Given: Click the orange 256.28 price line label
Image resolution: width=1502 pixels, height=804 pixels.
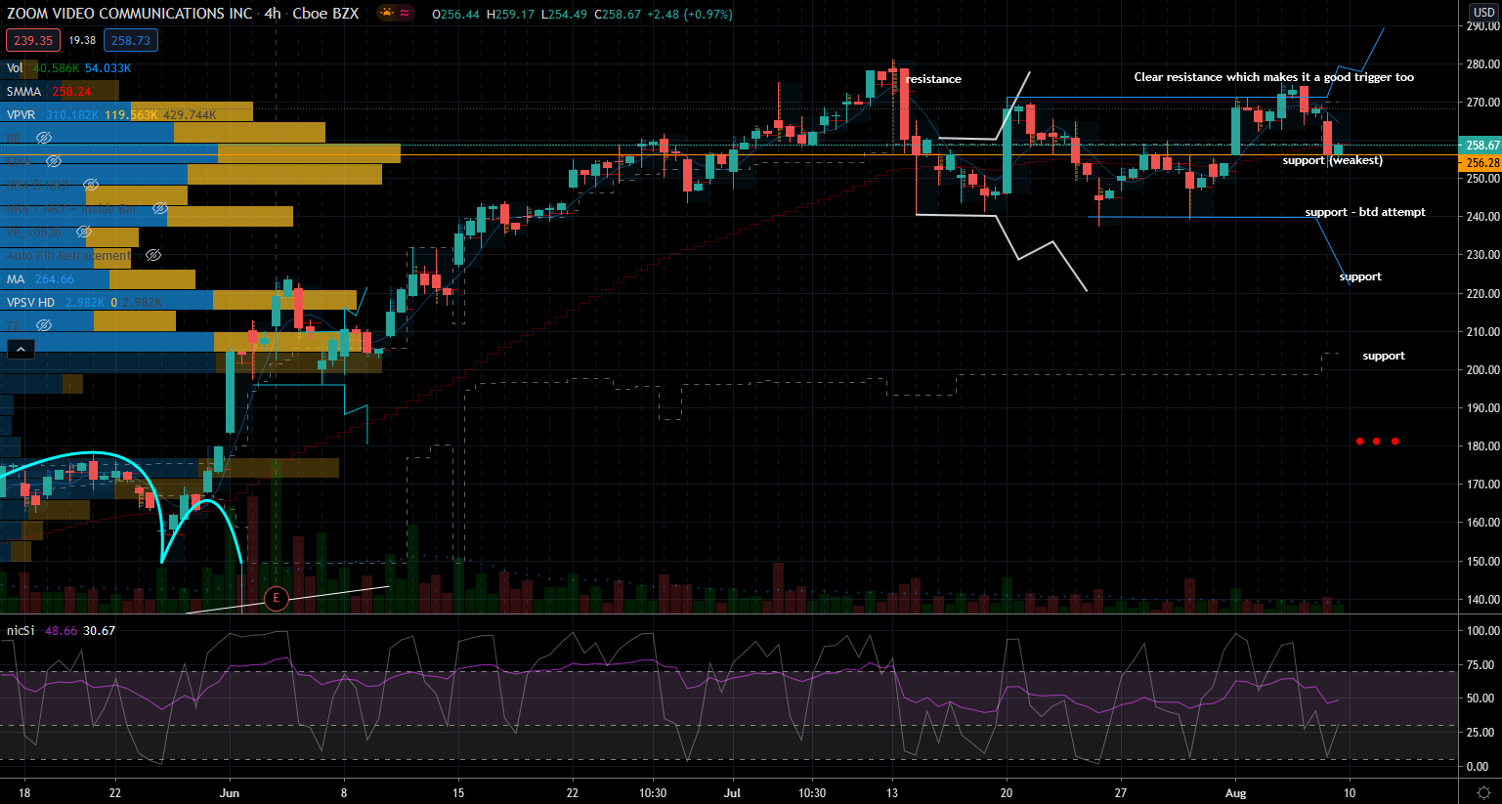Looking at the screenshot, I should (x=1482, y=163).
